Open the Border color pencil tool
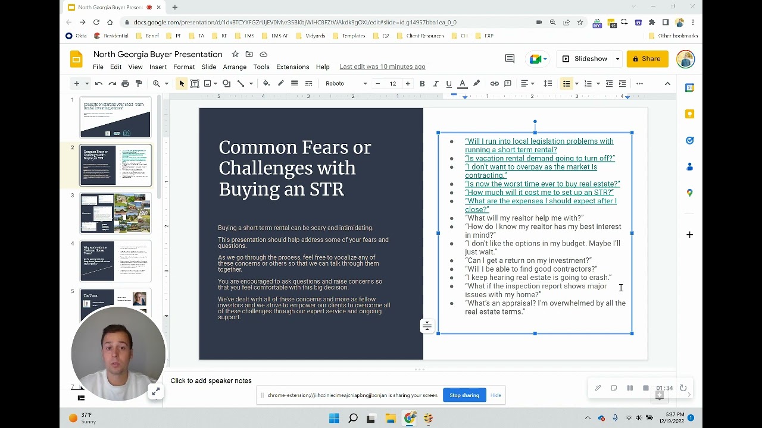Viewport: 762px width, 428px height. [x=281, y=84]
